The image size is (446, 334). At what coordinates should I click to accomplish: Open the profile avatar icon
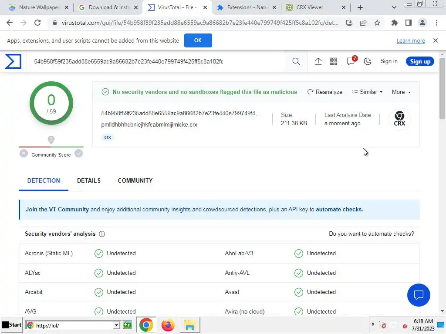[422, 23]
